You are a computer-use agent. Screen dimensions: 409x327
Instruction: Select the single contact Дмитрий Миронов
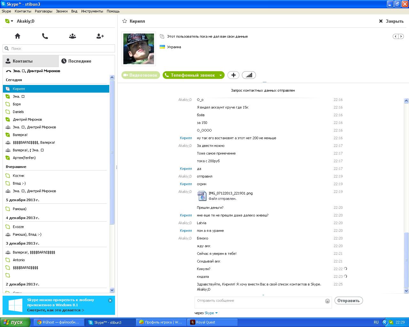tap(56, 119)
